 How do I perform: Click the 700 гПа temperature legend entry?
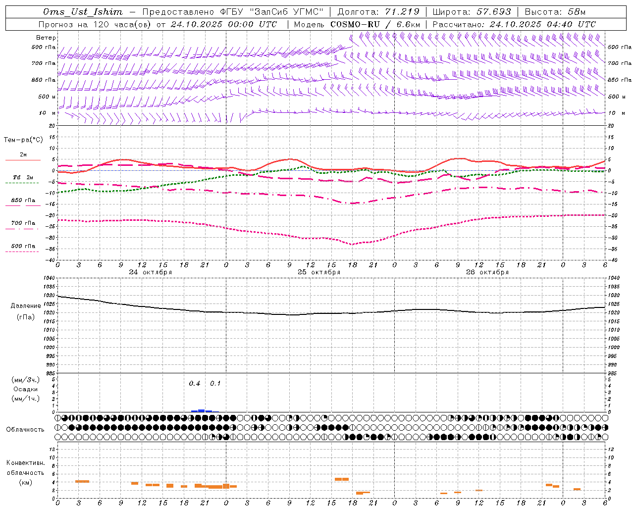tap(23, 223)
